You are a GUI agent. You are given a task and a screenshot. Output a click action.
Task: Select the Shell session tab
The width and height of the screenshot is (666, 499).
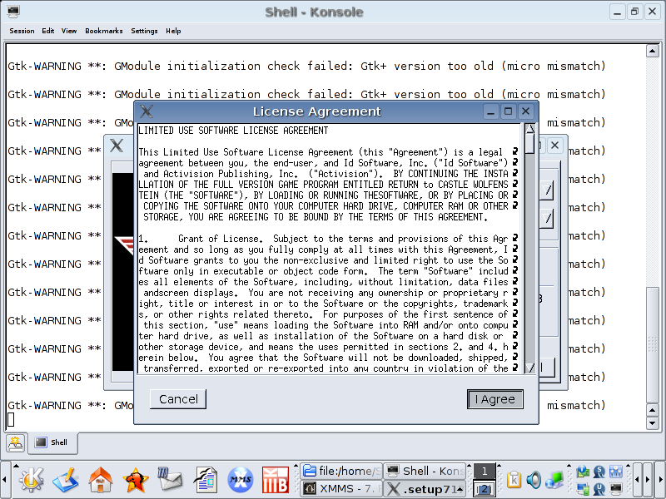[52, 443]
